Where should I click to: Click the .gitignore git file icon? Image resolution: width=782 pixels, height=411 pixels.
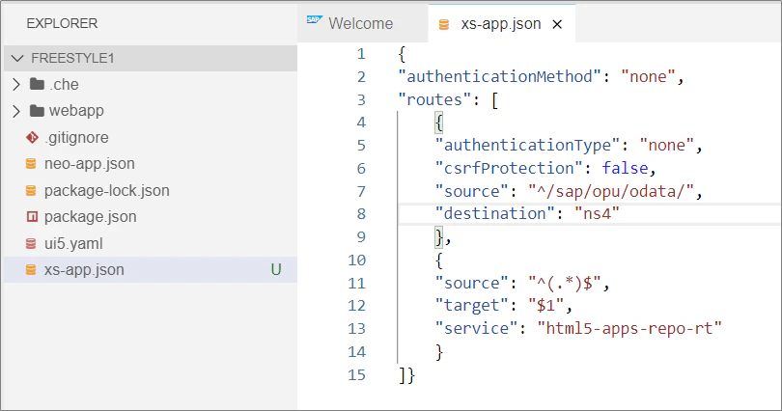click(32, 137)
